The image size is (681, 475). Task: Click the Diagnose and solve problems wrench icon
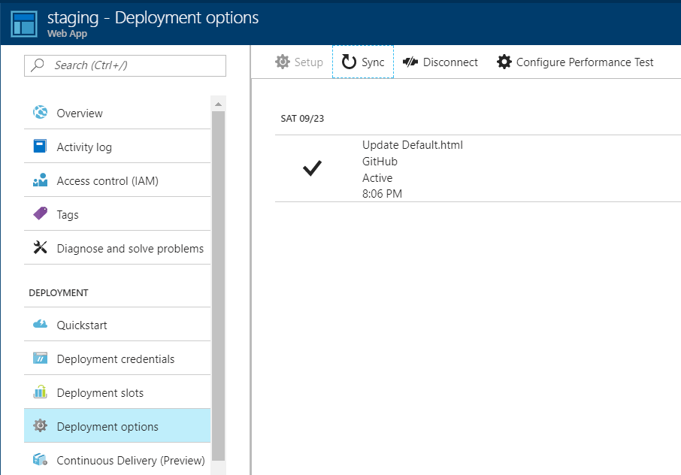41,248
